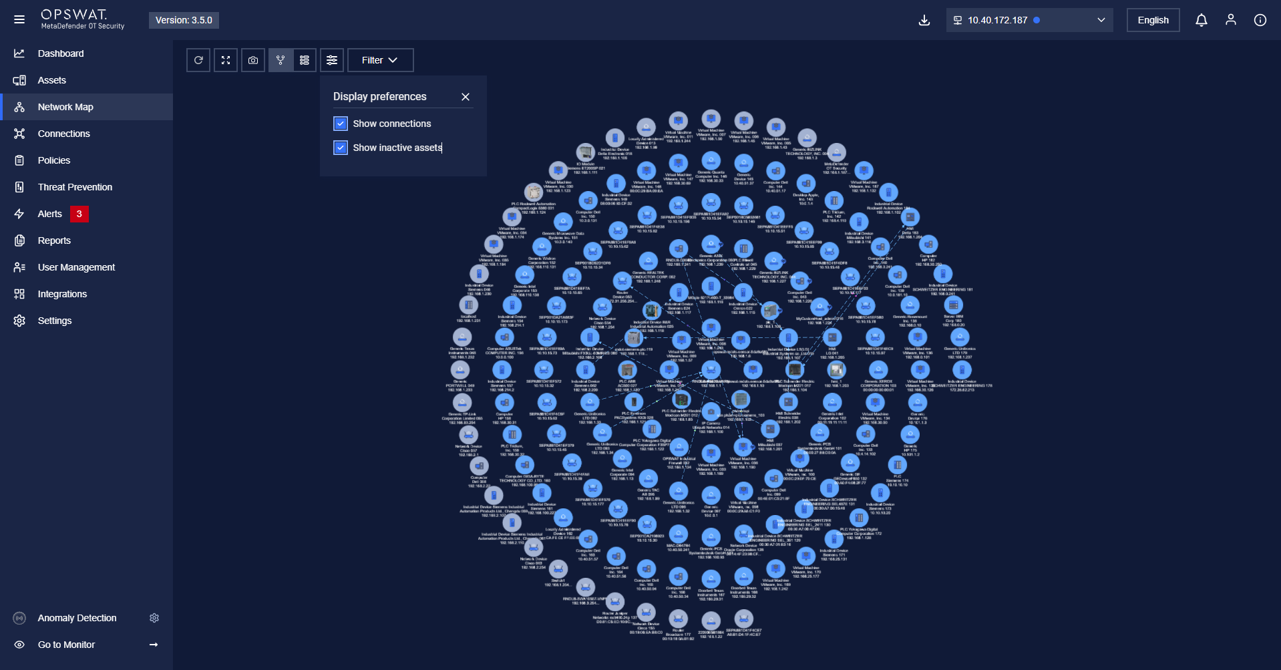
Task: Open the notifications bell
Action: pos(1201,20)
